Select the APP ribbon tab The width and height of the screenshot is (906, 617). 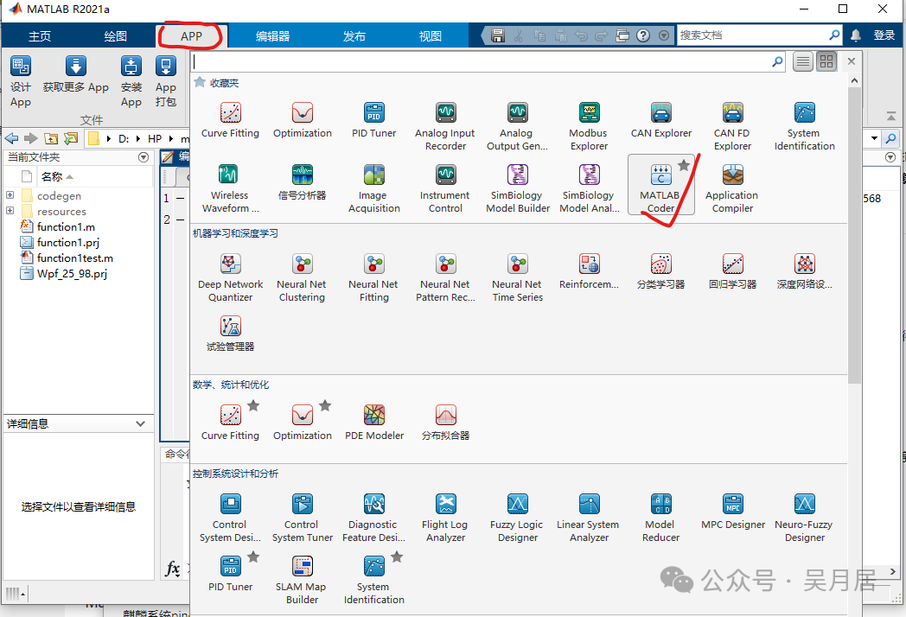point(191,35)
